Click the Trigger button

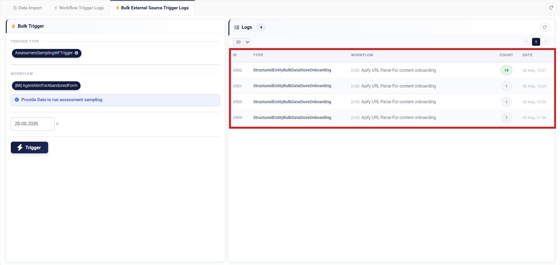click(29, 148)
